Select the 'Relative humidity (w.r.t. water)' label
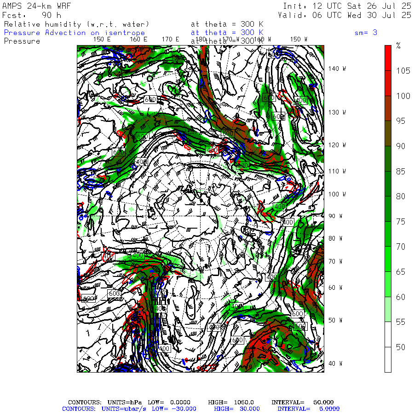The height and width of the screenshot is (414, 414). [x=76, y=24]
